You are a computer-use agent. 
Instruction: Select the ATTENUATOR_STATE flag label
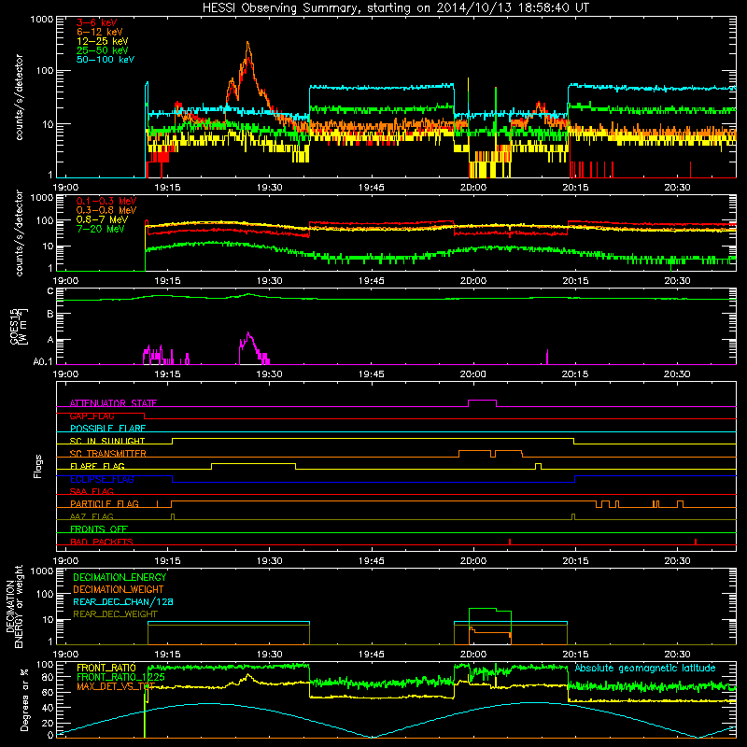coord(113,403)
